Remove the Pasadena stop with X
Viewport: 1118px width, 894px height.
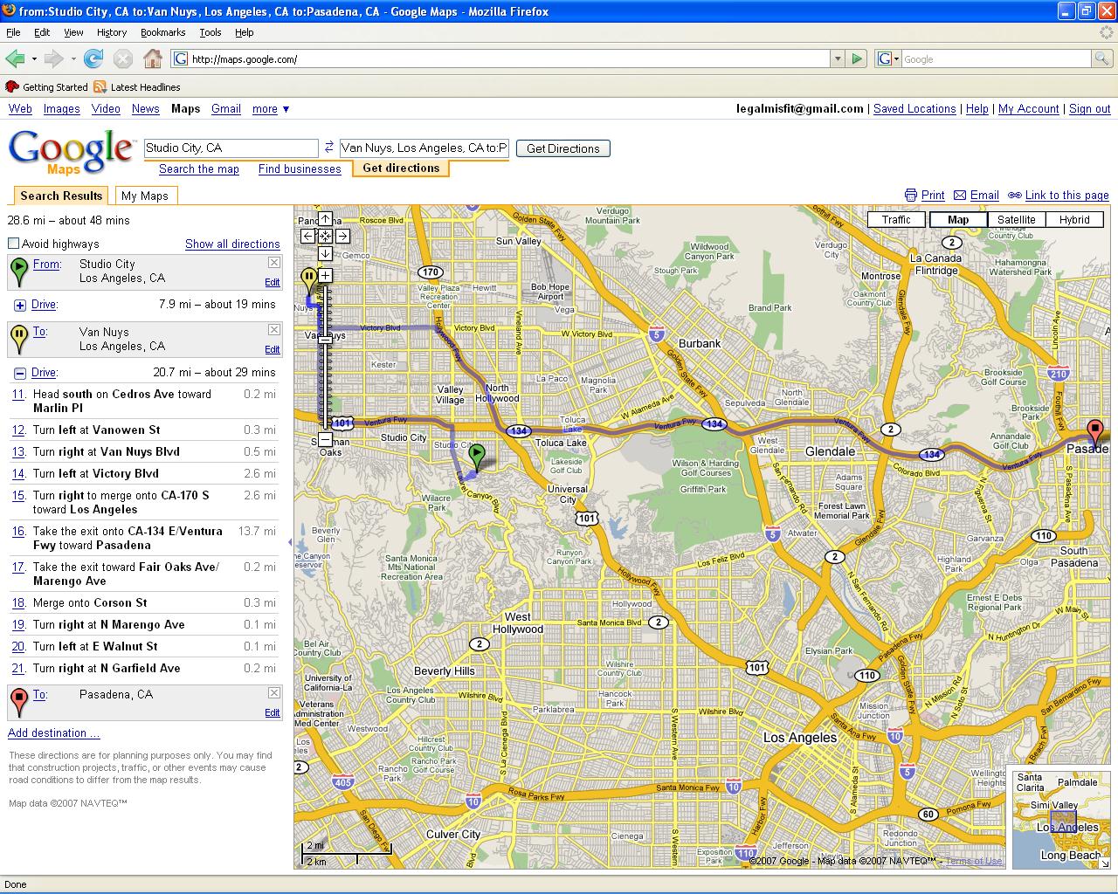click(x=274, y=693)
